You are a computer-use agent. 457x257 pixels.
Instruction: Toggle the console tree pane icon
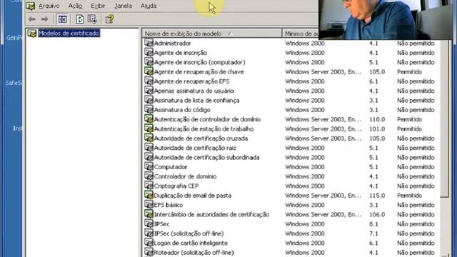(62, 19)
